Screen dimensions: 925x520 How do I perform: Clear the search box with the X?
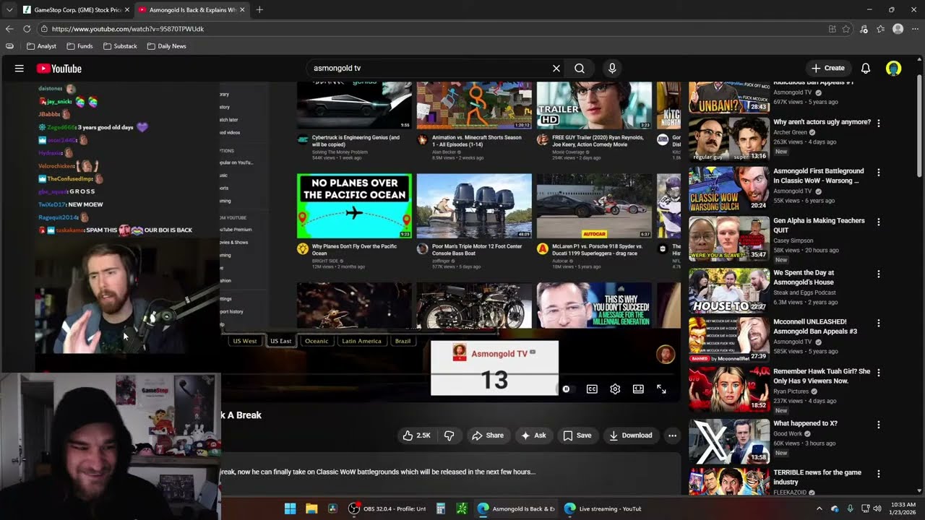tap(556, 69)
